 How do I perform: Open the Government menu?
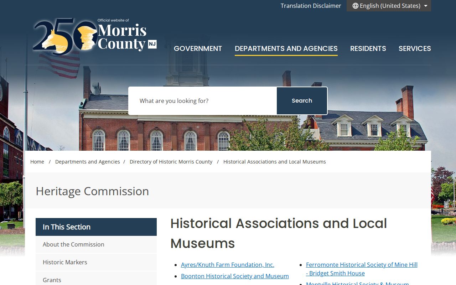[198, 48]
